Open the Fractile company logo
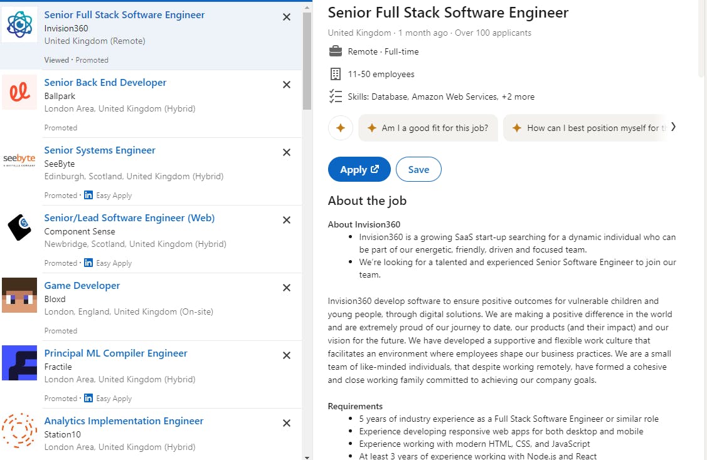This screenshot has width=707, height=460. [19, 363]
